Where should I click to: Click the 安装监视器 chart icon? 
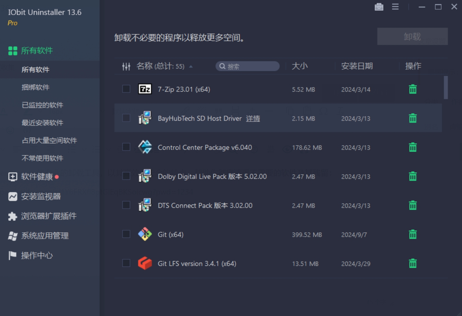[x=12, y=196]
